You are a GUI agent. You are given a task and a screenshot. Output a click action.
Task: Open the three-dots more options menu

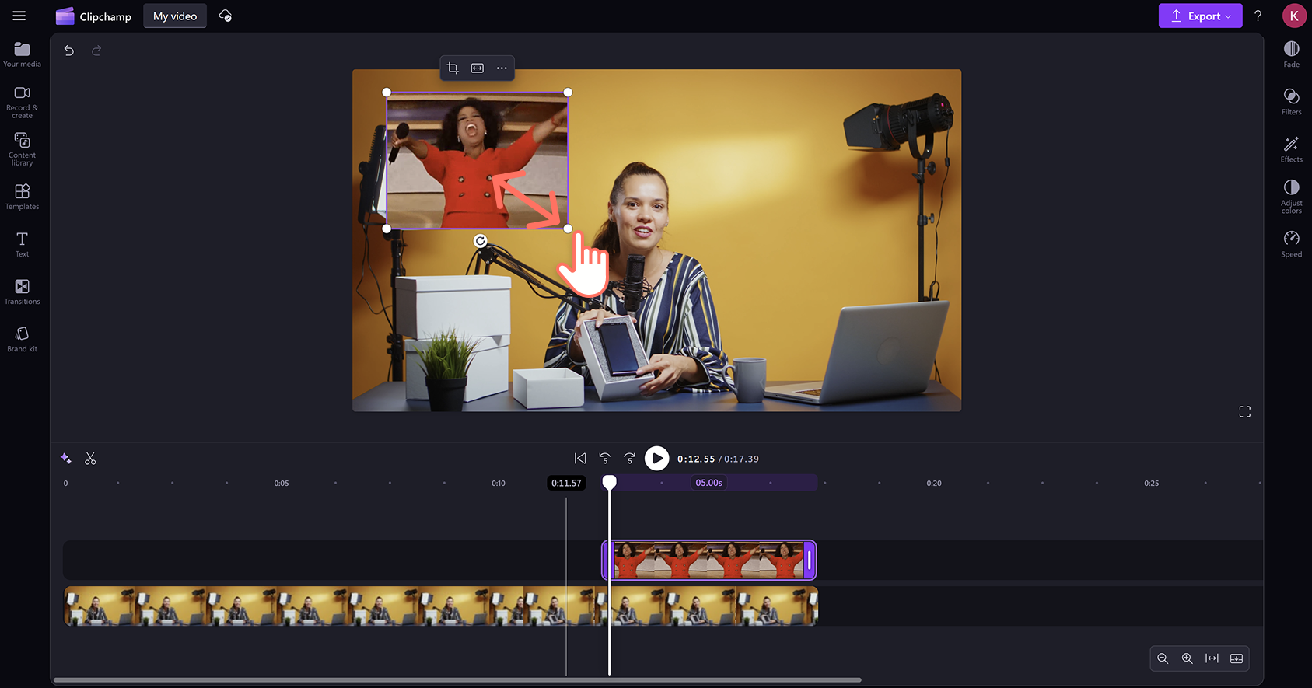point(502,68)
